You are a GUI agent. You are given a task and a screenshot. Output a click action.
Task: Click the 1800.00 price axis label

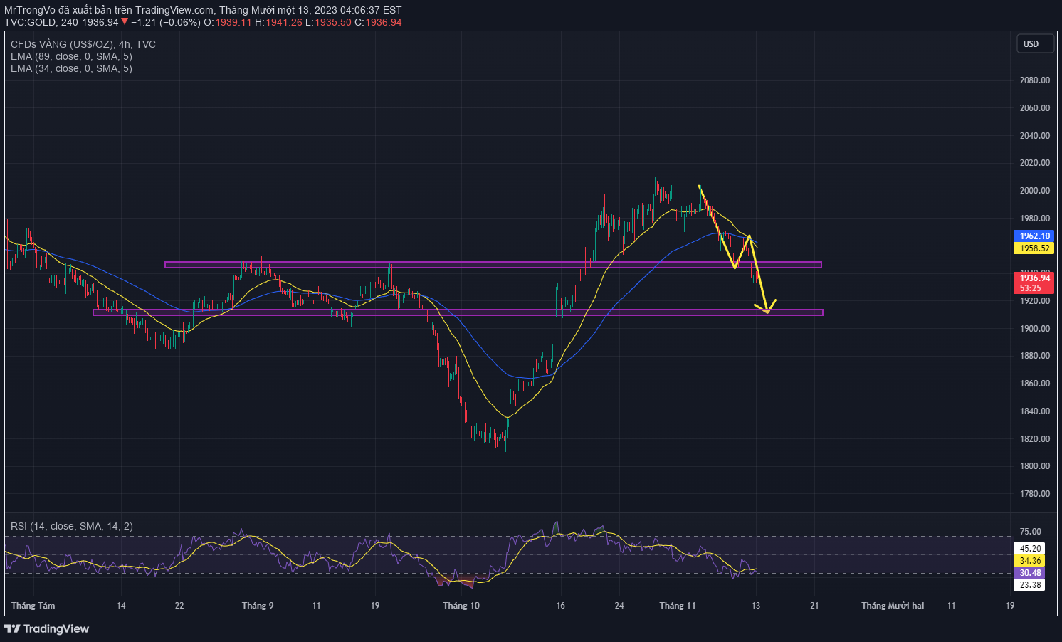tap(1035, 466)
